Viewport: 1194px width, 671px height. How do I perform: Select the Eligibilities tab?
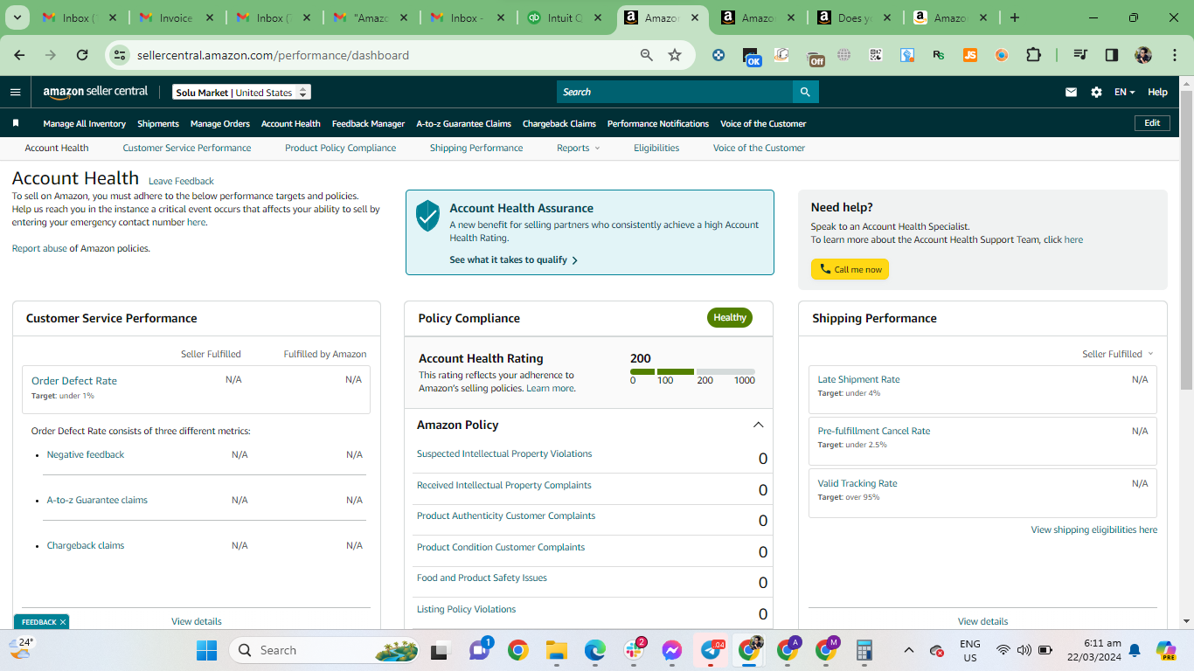tap(656, 148)
